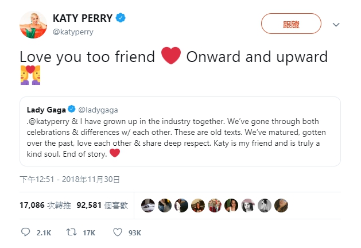Click the red heart emoji after 'friend'
The image size is (361, 248).
[x=171, y=57]
